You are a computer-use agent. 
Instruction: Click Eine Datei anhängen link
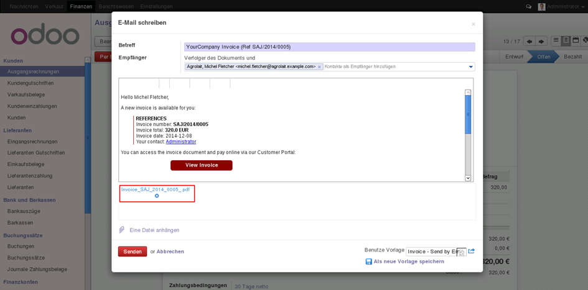click(x=154, y=230)
